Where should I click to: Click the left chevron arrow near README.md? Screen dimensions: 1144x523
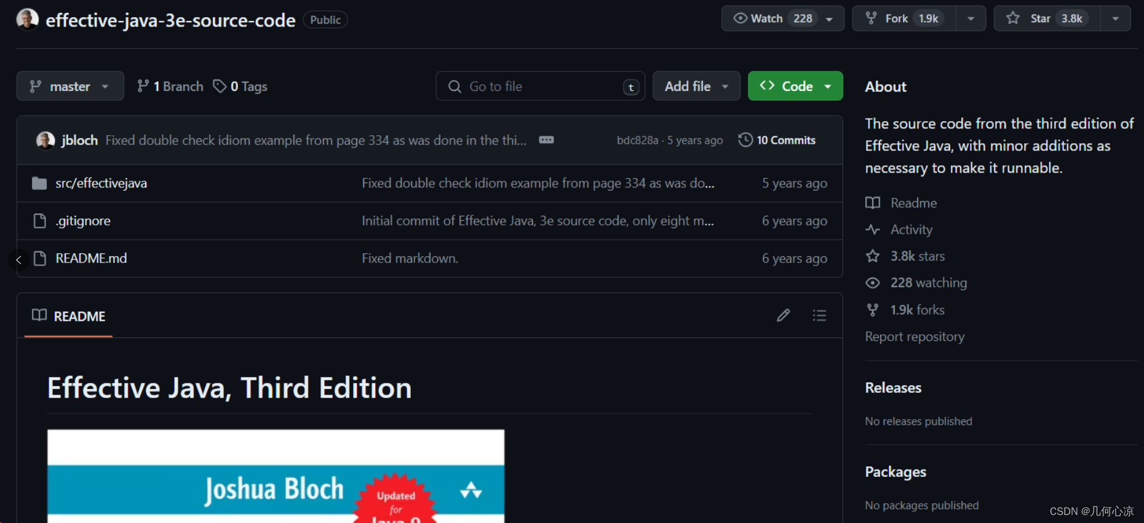18,260
